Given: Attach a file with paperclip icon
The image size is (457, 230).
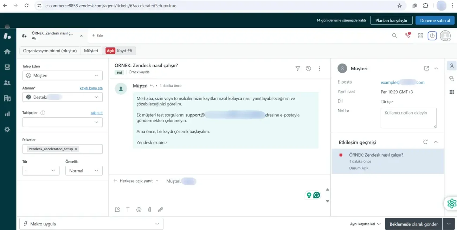Looking at the screenshot, I should tap(149, 210).
